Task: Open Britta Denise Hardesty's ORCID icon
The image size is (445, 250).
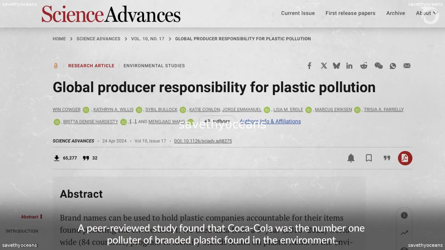Action: [x=123, y=122]
